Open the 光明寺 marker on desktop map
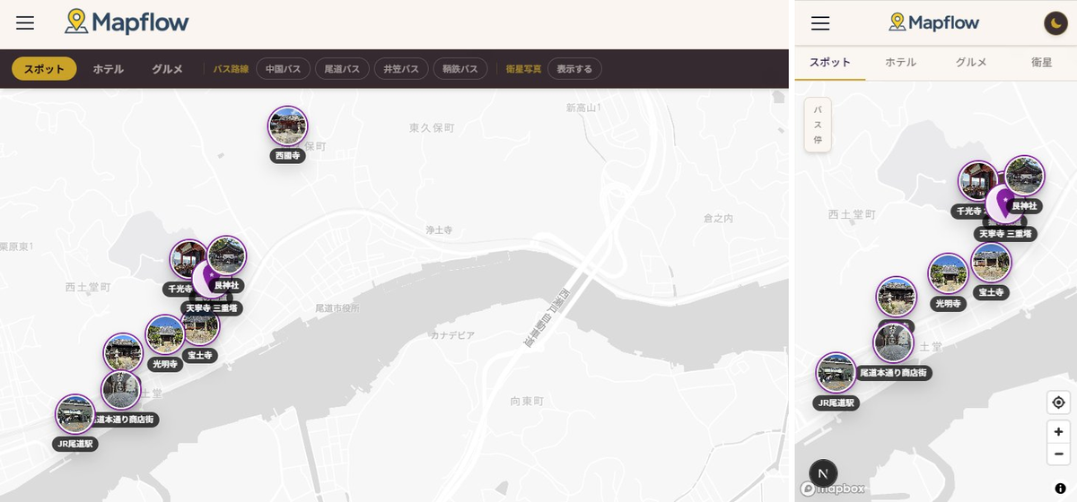The height and width of the screenshot is (502, 1077). pos(165,335)
